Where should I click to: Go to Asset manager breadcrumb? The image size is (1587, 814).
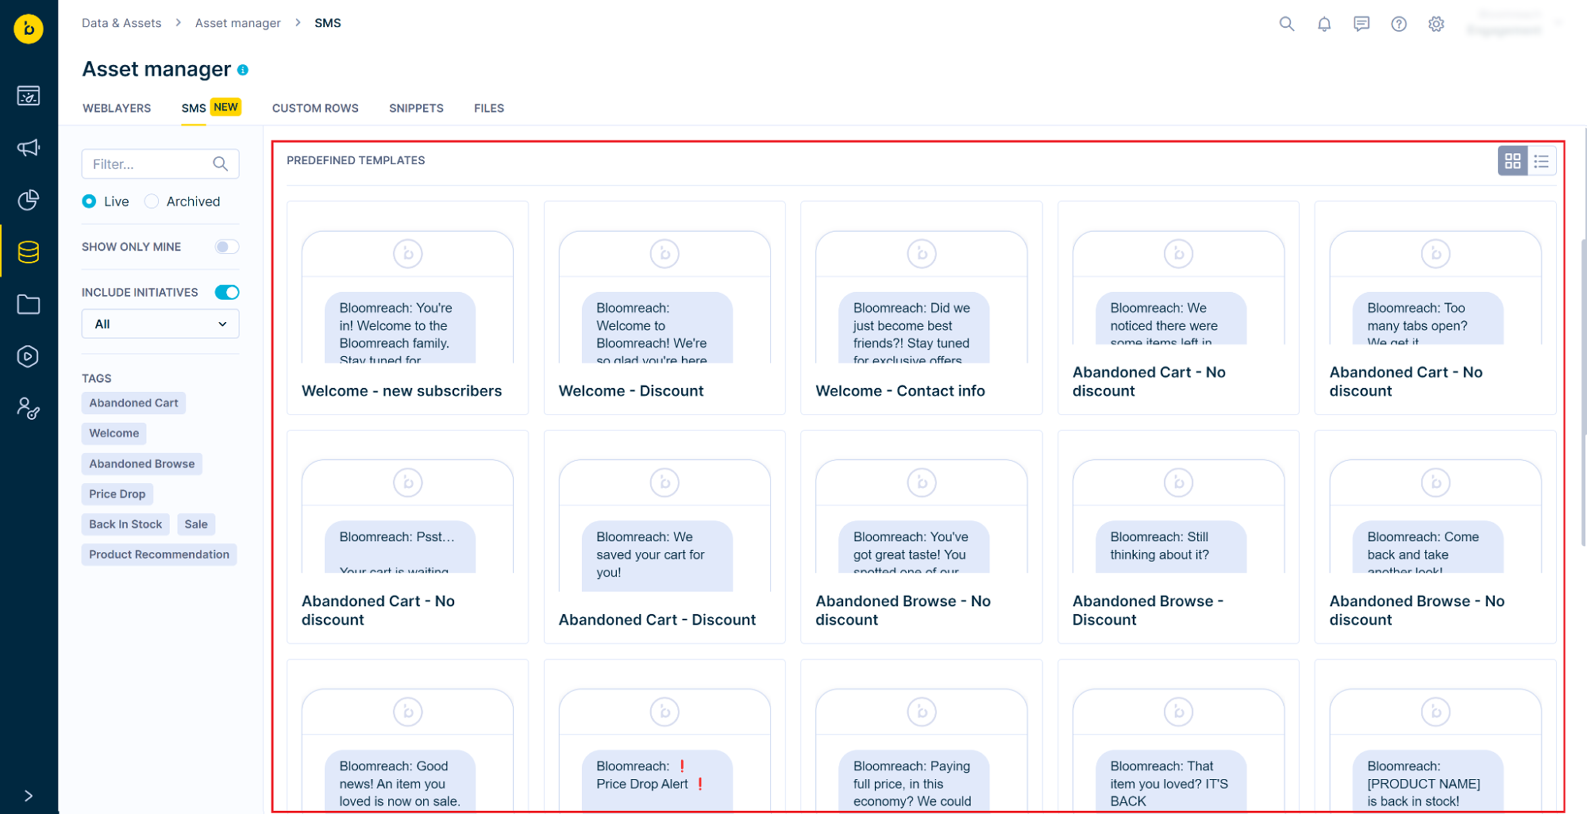(x=238, y=23)
